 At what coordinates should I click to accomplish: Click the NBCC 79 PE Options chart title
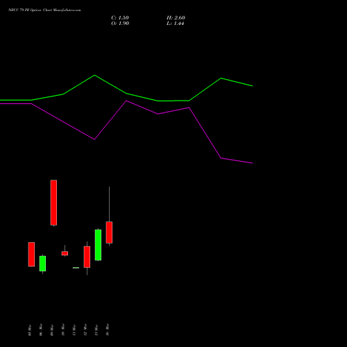[44, 10]
